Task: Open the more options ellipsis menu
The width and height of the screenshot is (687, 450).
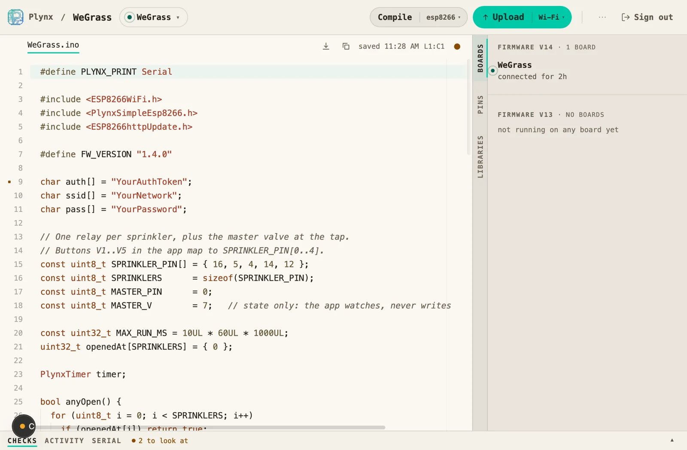Action: click(x=602, y=17)
